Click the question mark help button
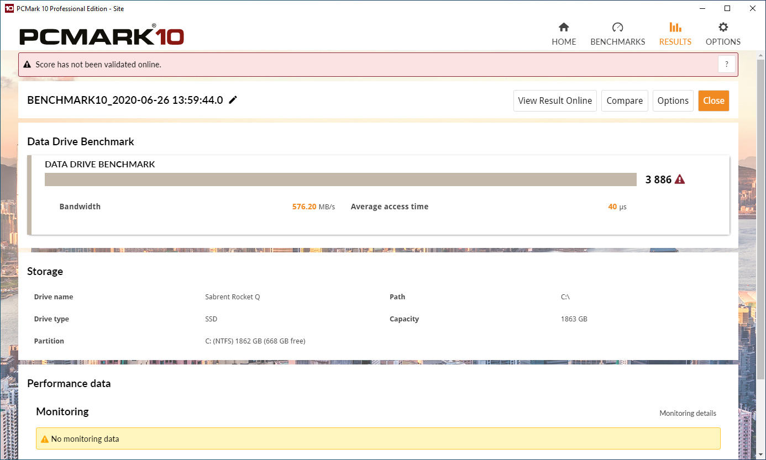The image size is (766, 460). tap(727, 64)
